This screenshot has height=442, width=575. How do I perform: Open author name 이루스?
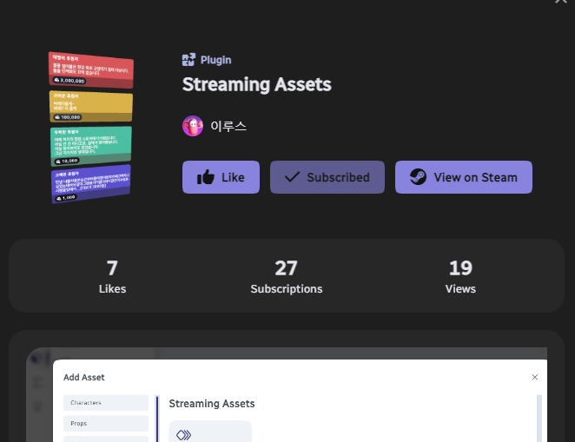[228, 126]
